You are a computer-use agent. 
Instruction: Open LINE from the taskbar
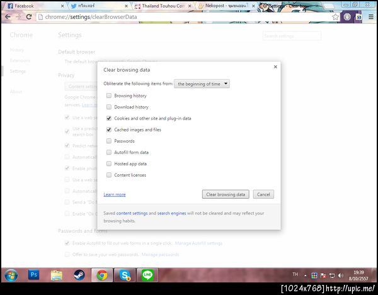click(147, 275)
